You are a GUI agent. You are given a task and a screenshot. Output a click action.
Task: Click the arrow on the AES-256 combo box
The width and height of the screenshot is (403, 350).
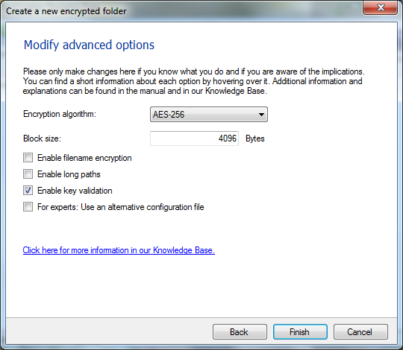261,115
